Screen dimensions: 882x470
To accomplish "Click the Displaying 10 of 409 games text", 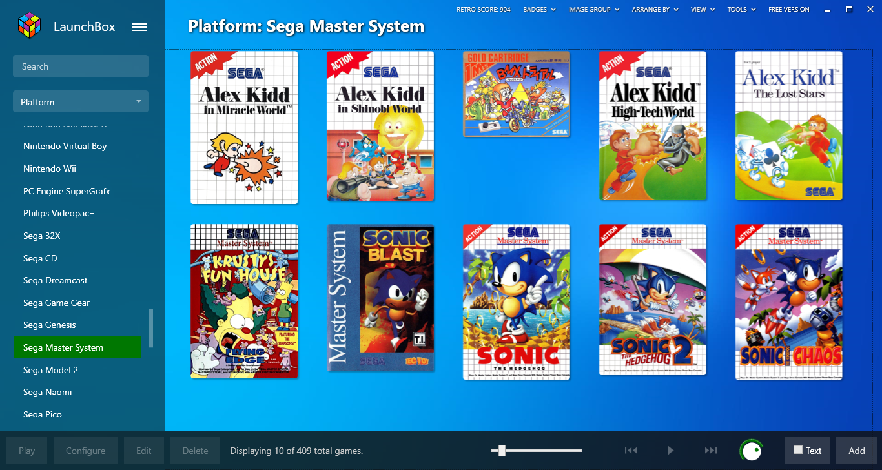I will [296, 451].
